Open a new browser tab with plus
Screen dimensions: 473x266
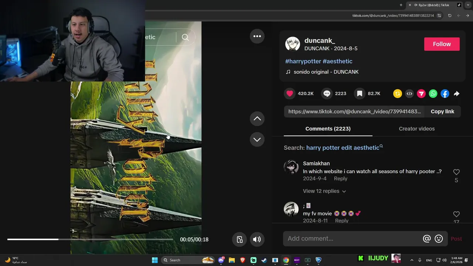[x=401, y=5]
